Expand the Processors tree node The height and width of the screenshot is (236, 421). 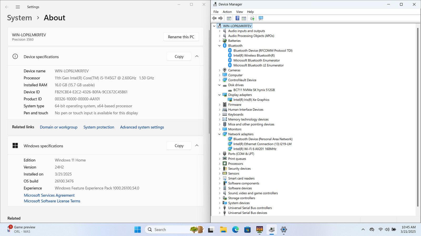(219, 164)
